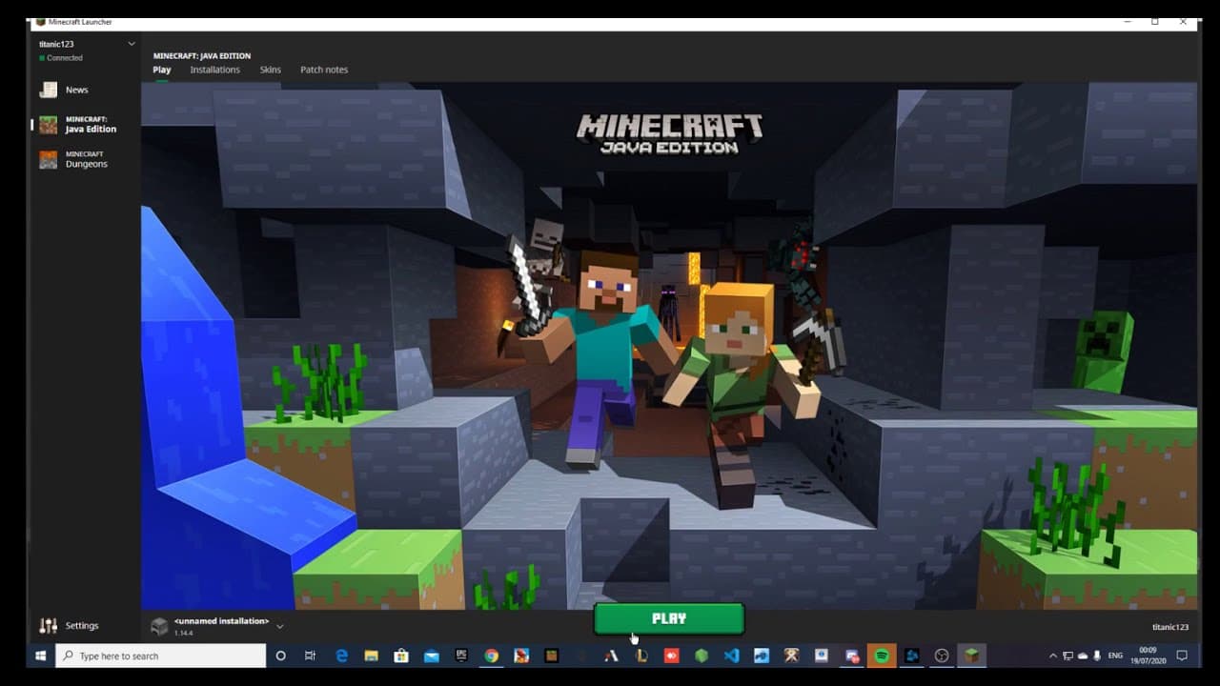Expand the unnamed installation version chevron
1220x686 pixels.
(279, 626)
